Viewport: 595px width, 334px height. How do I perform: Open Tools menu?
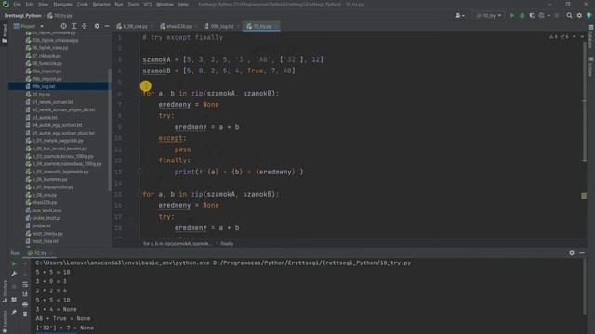pyautogui.click(x=133, y=5)
